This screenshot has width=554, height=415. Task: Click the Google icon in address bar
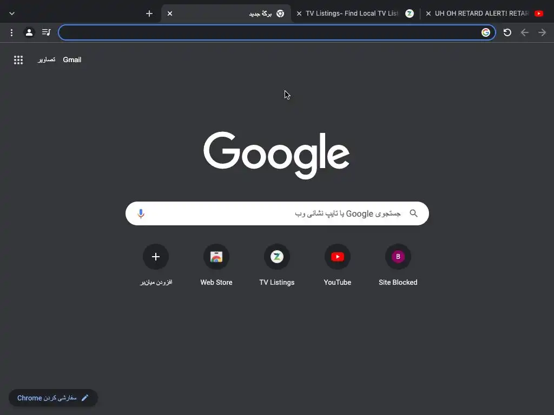pos(485,32)
